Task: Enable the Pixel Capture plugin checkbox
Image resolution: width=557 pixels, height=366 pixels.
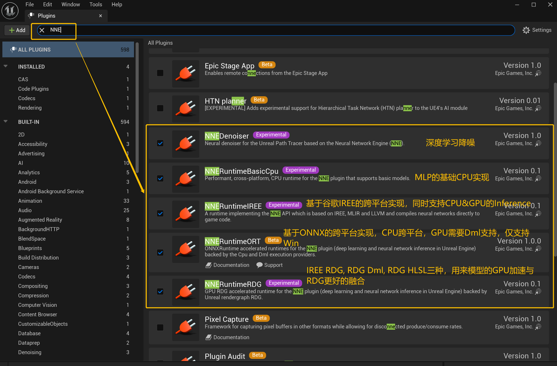Action: [x=160, y=327]
